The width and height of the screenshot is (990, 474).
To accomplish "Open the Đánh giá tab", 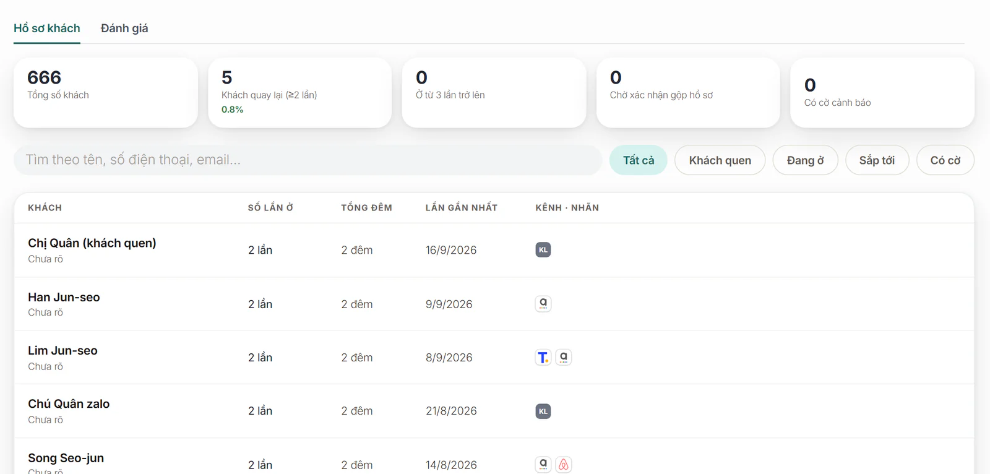I will click(x=124, y=28).
